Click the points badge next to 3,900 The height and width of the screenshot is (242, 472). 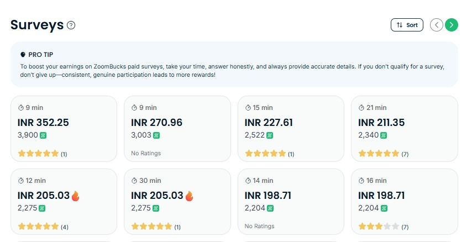(43, 135)
